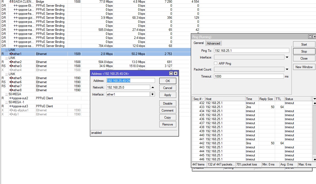The image size is (316, 184).
Task: Apply the address changes
Action: [168, 95]
